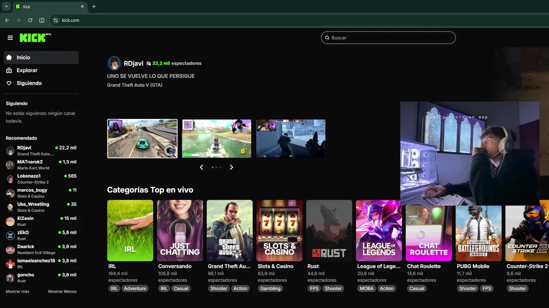The width and height of the screenshot is (549, 308).
Task: Click the MOBA tag under League of Legends
Action: 367,288
